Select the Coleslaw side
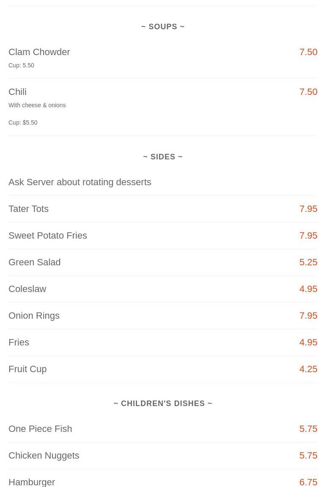 tap(27, 289)
